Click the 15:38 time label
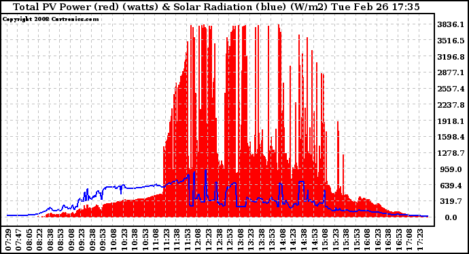Viewport: 469px width, 254px height. click(x=346, y=240)
